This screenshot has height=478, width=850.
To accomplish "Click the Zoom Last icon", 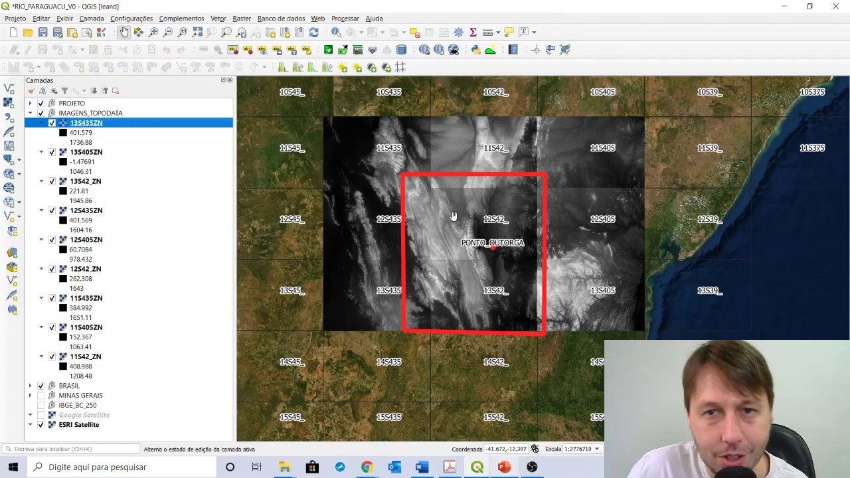I will [241, 32].
